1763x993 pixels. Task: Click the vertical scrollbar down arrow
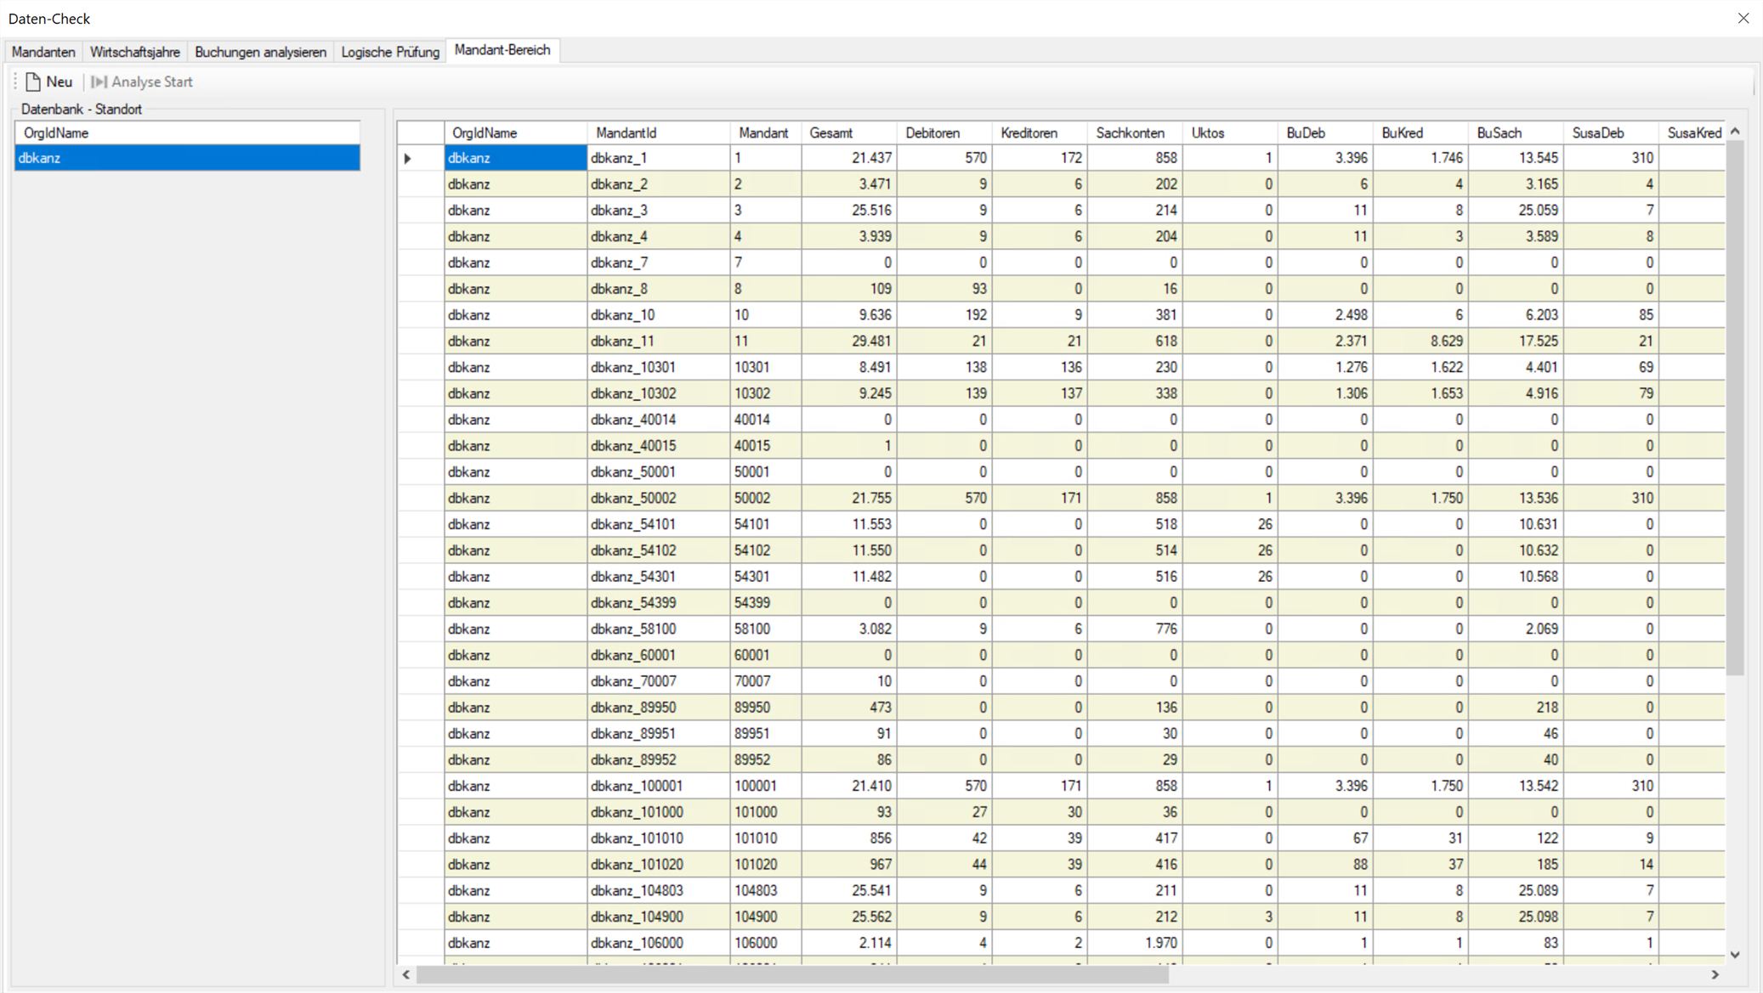coord(1735,955)
